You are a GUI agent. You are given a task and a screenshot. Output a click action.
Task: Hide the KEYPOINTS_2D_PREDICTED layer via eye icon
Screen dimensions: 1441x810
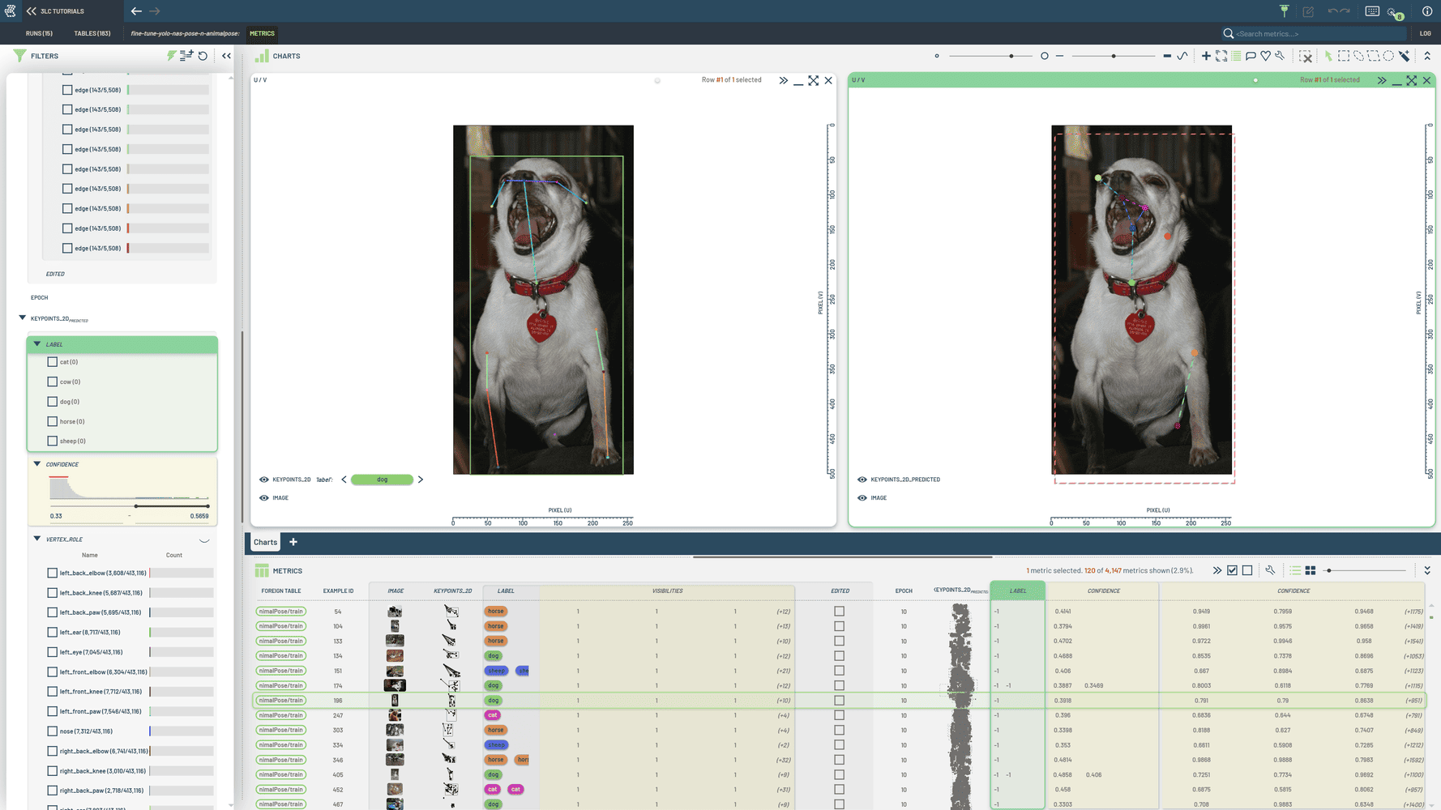coord(862,480)
